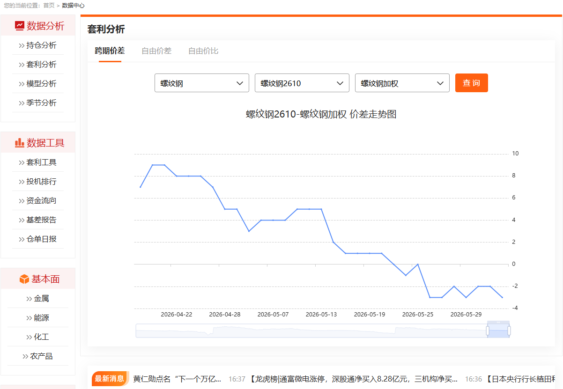The image size is (563, 389).
Task: Open the 螺纹钢 variety dropdown
Action: [x=202, y=83]
